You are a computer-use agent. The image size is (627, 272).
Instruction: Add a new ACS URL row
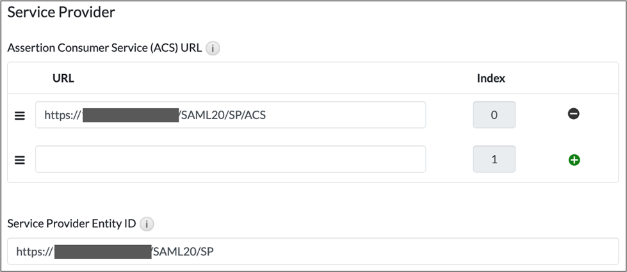[x=574, y=160]
